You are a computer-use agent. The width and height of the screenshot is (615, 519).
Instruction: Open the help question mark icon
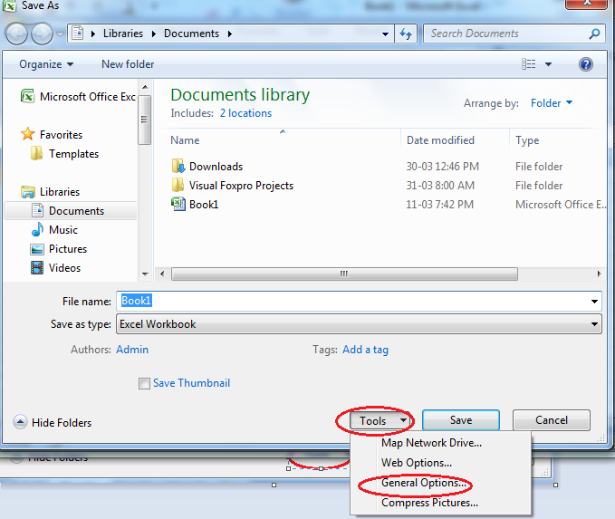tap(585, 64)
